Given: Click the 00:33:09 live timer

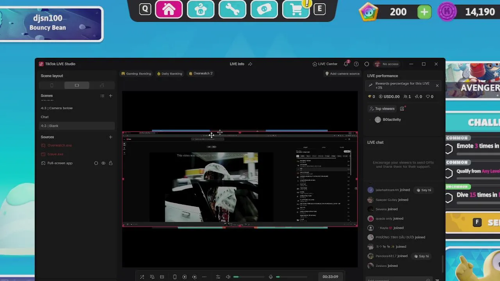Looking at the screenshot, I should [x=330, y=277].
